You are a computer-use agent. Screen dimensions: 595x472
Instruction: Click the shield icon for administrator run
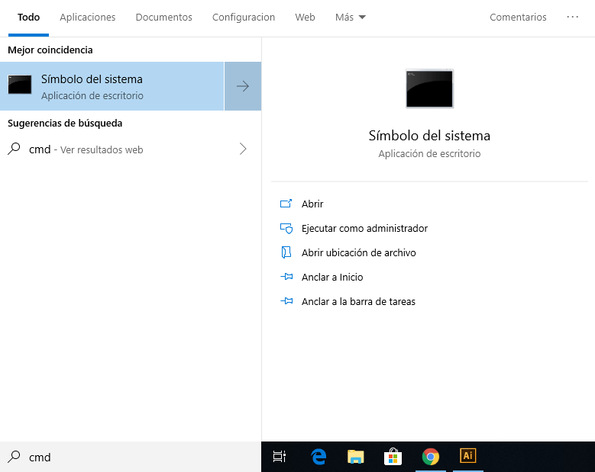(x=286, y=229)
